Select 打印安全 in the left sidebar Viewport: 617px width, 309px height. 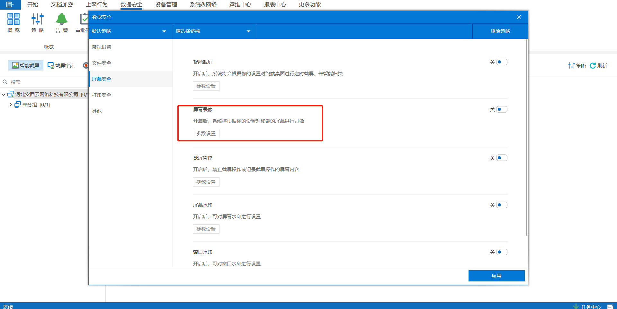[102, 95]
